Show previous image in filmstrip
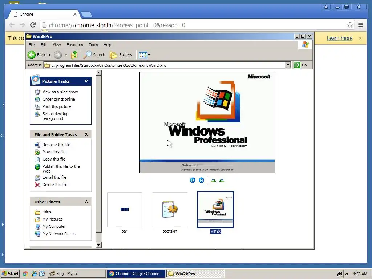 pyautogui.click(x=193, y=181)
